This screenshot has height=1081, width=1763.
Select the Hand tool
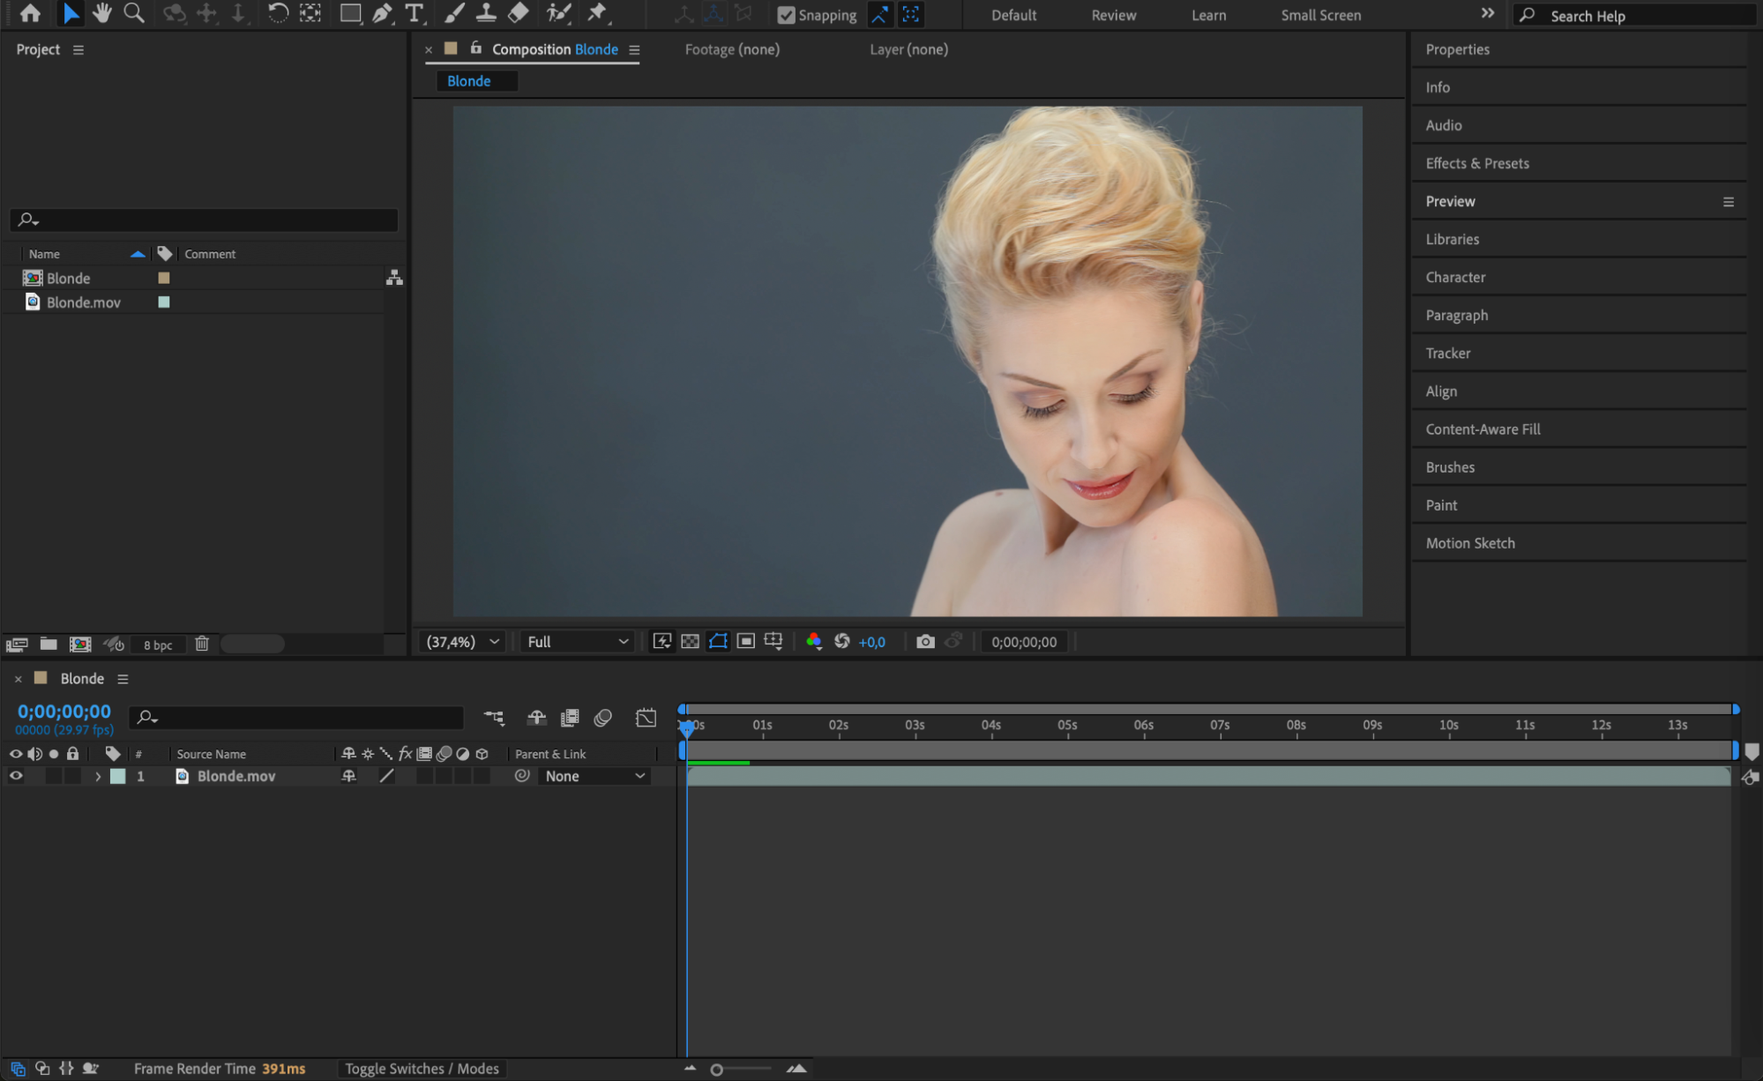102,13
